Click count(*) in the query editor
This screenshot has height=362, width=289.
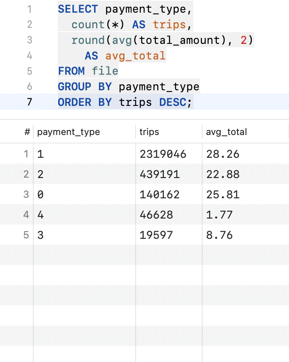(x=98, y=24)
